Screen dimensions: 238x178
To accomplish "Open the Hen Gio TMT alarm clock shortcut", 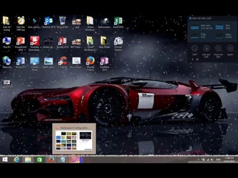I will 21,23.
